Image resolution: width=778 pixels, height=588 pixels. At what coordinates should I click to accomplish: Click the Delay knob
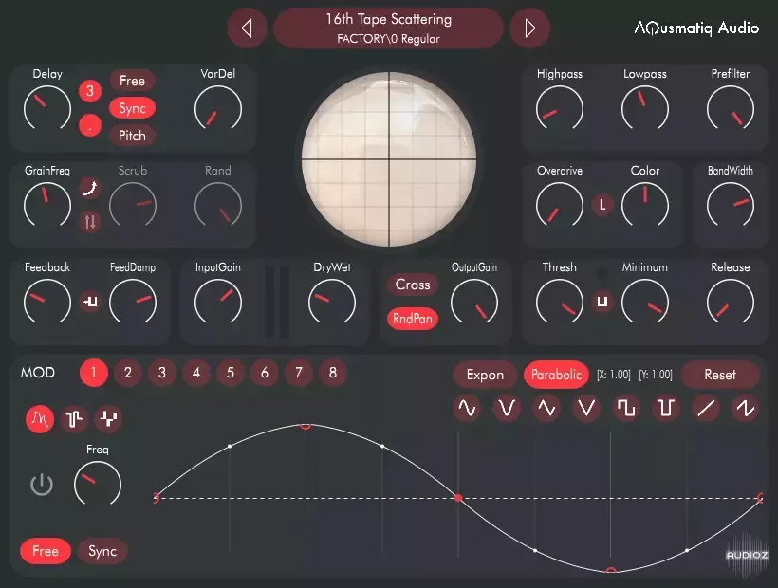pyautogui.click(x=47, y=108)
